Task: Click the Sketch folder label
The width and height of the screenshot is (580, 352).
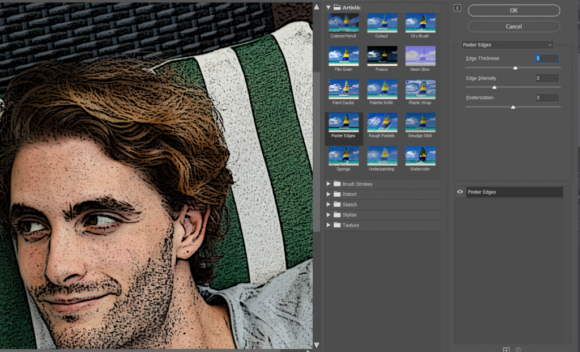Action: (x=349, y=204)
